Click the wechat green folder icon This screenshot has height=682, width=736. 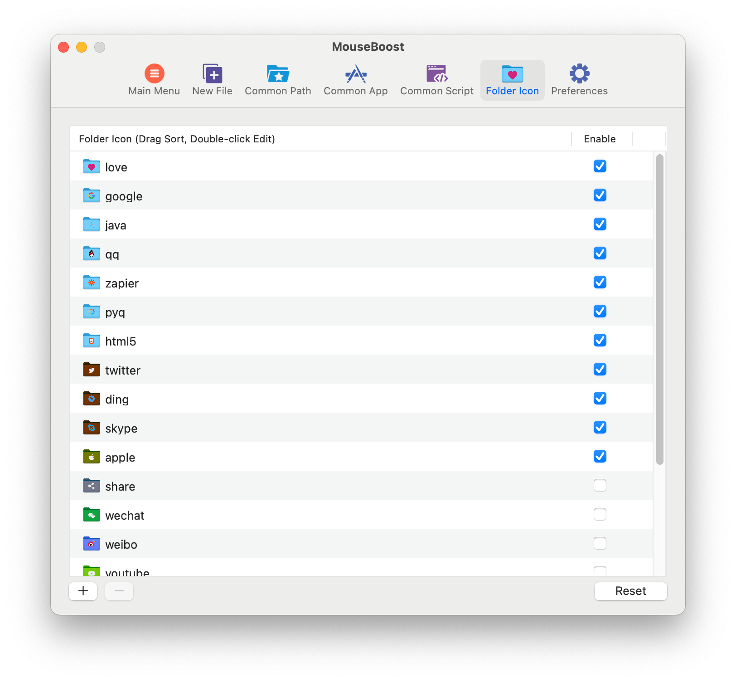click(92, 515)
